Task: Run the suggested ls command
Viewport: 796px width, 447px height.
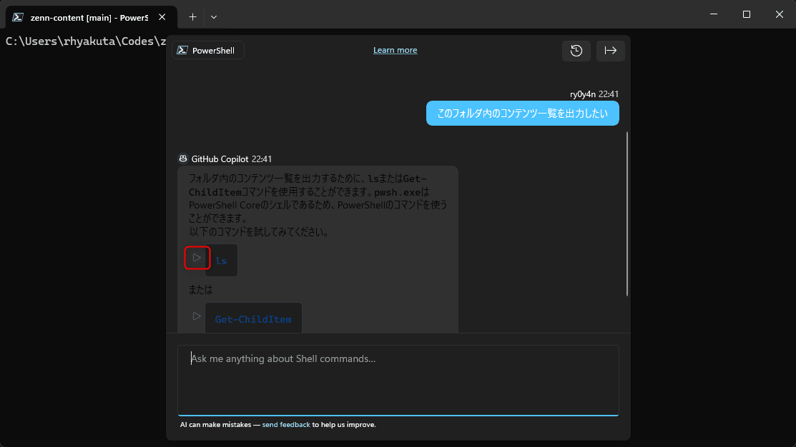Action: pyautogui.click(x=197, y=258)
